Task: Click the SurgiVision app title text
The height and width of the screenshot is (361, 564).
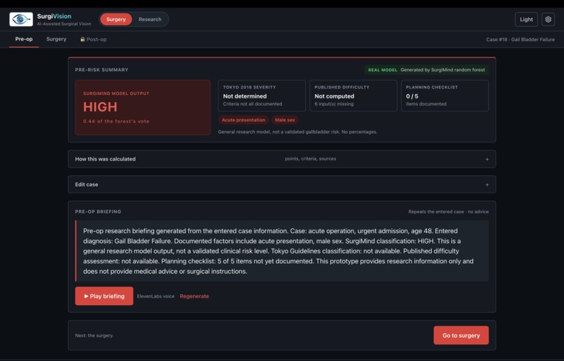Action: pos(54,16)
